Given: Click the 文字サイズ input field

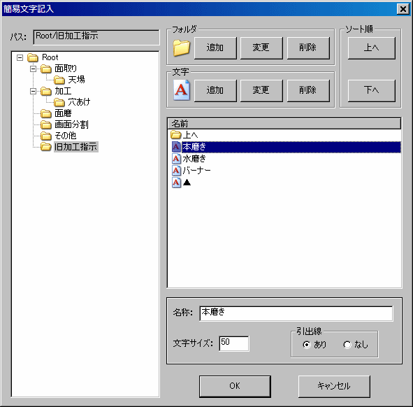Looking at the screenshot, I should (234, 343).
